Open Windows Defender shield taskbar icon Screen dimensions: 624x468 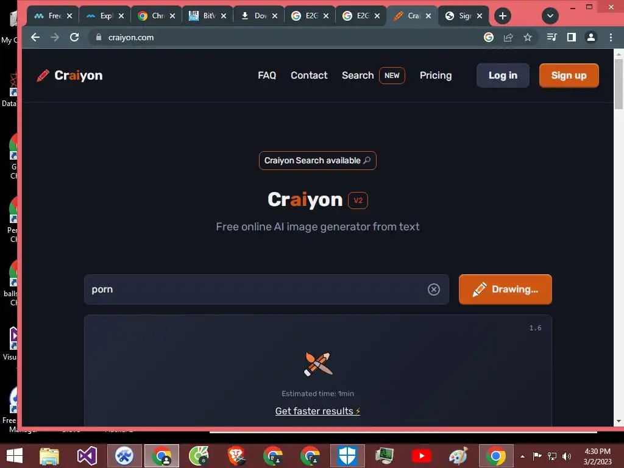(x=347, y=456)
